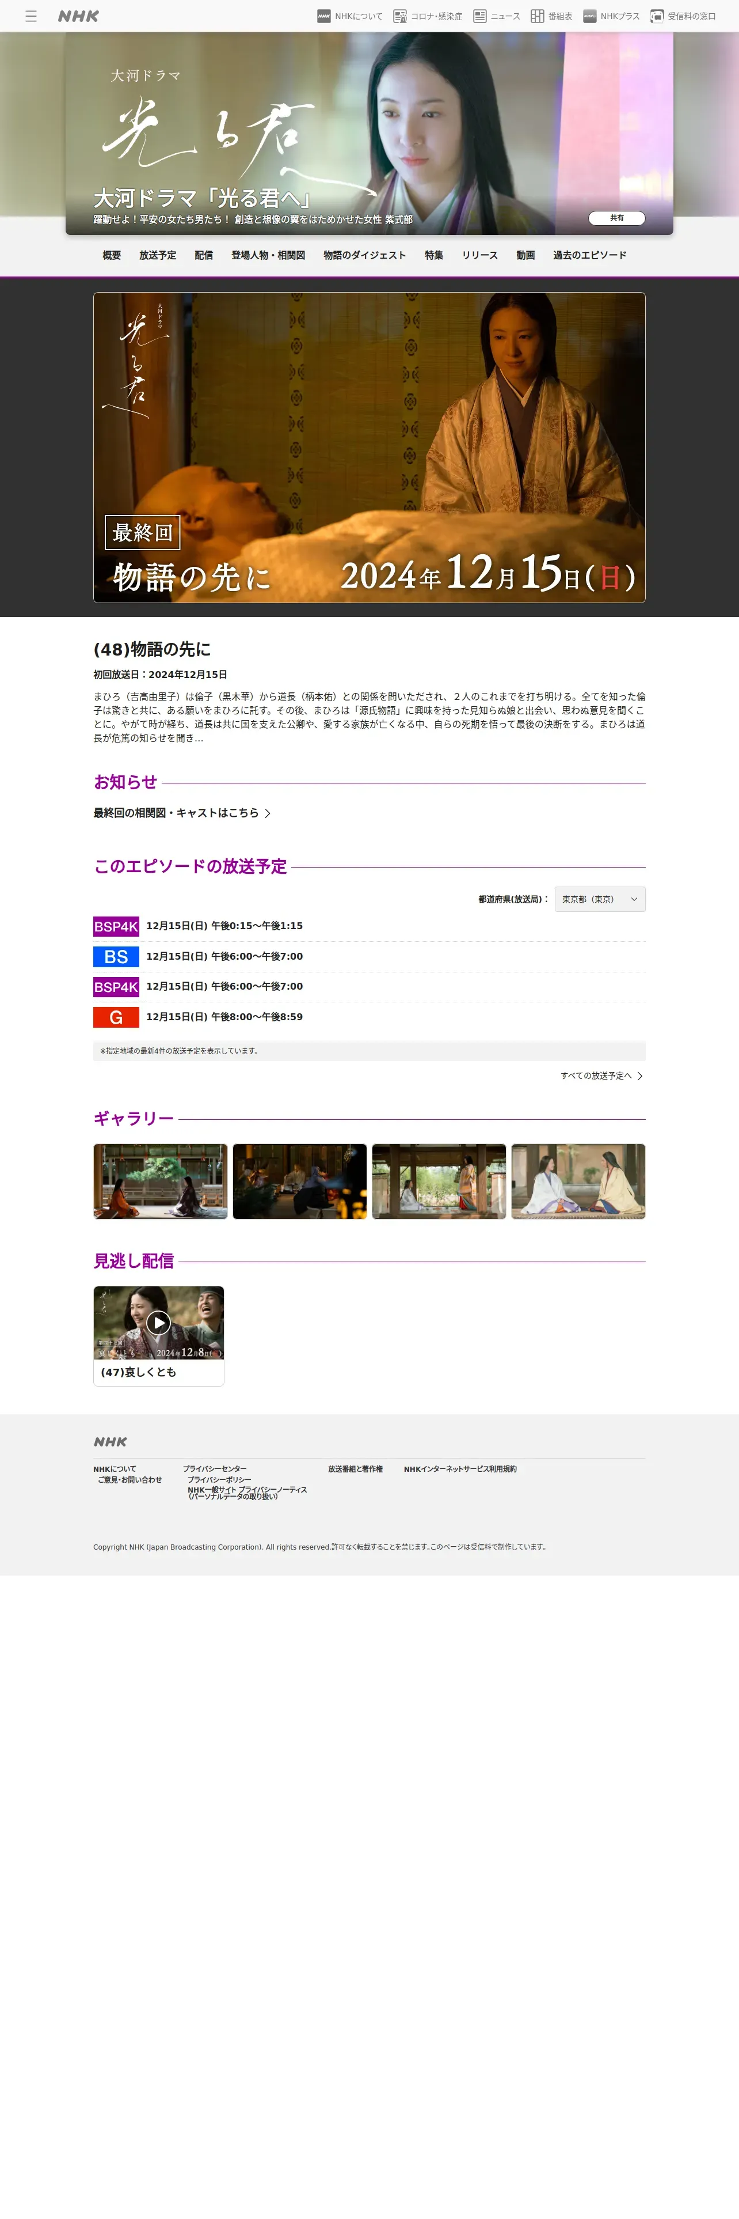Viewport: 739px width, 2219px height.
Task: Select the 特集 tab
Action: 435,256
